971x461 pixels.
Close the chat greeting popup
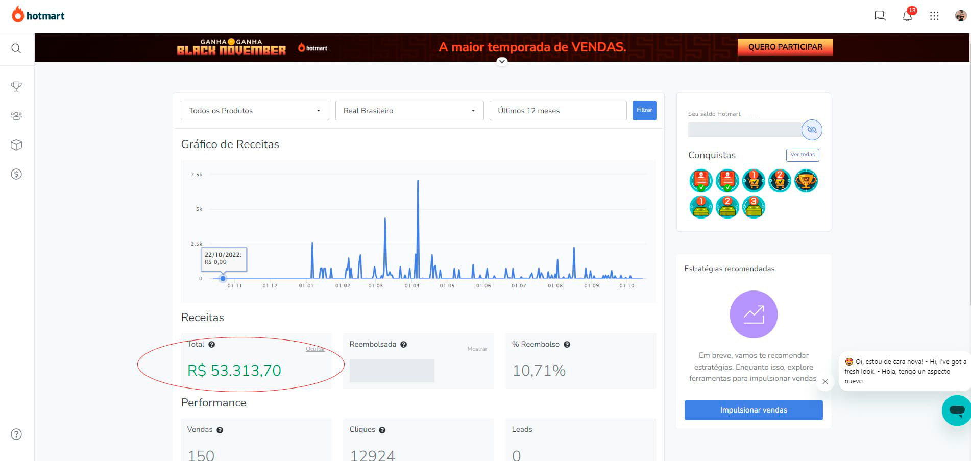pos(825,381)
